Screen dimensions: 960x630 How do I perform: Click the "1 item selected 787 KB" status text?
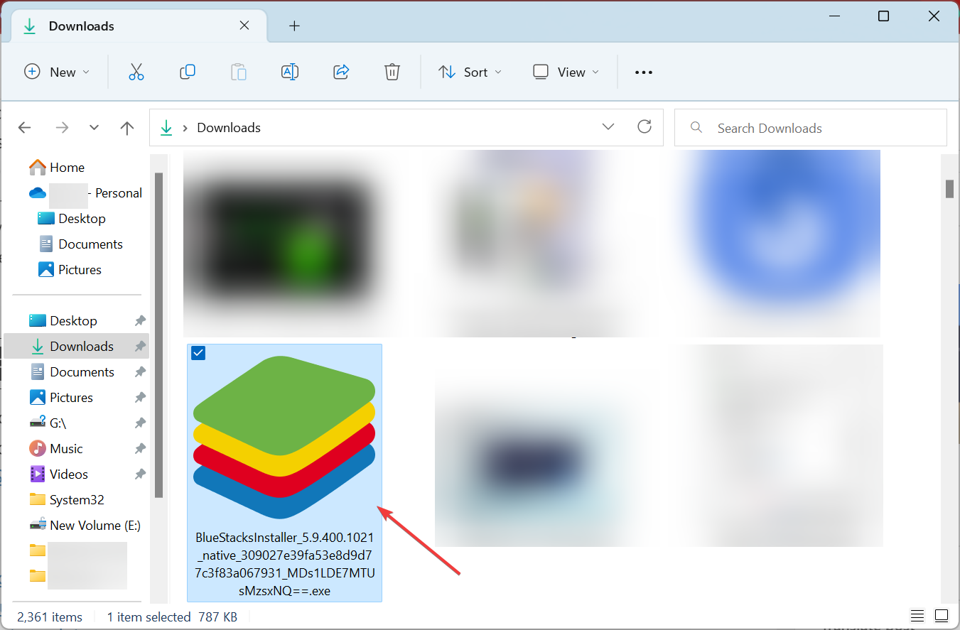[x=173, y=617]
